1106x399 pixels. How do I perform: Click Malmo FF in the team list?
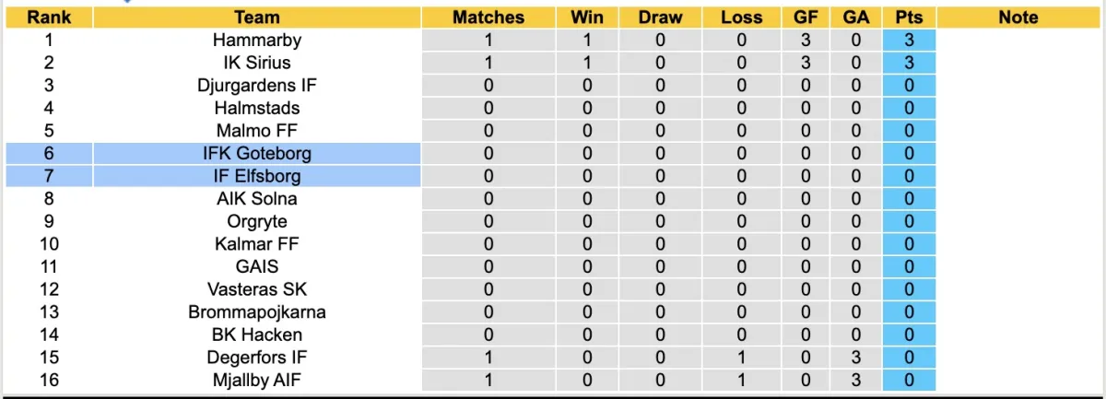click(x=257, y=130)
